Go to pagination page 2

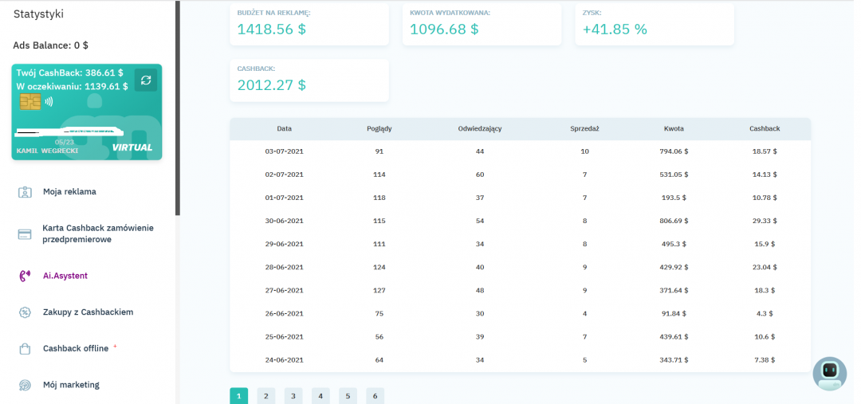pyautogui.click(x=265, y=395)
